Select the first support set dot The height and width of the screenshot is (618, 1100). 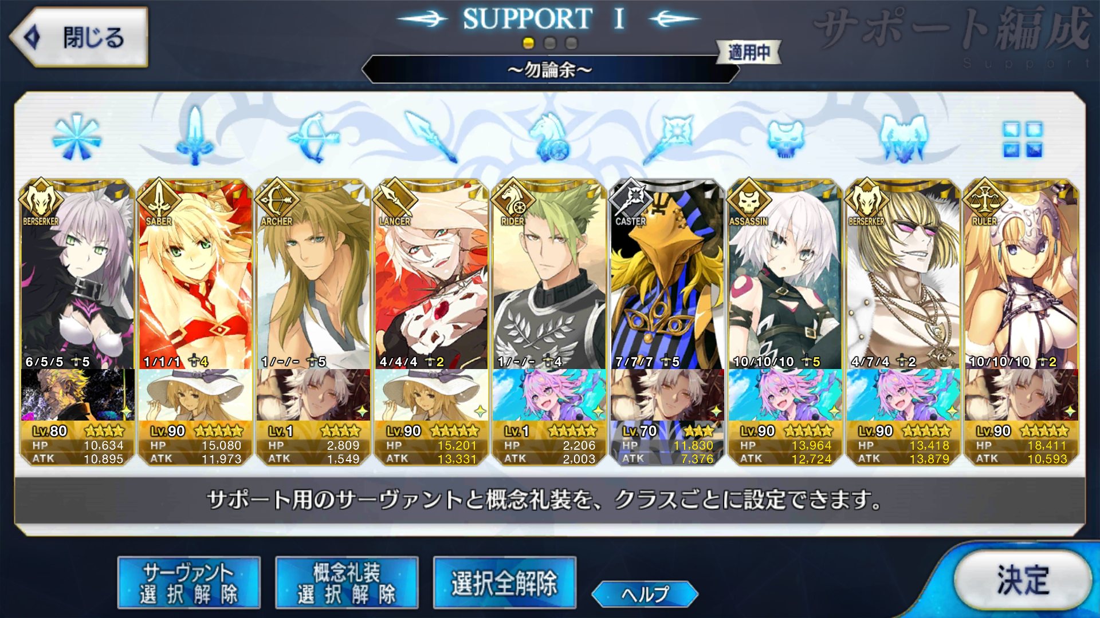click(x=529, y=43)
